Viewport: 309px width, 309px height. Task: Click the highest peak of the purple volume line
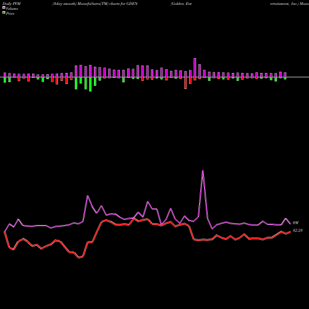(203, 171)
